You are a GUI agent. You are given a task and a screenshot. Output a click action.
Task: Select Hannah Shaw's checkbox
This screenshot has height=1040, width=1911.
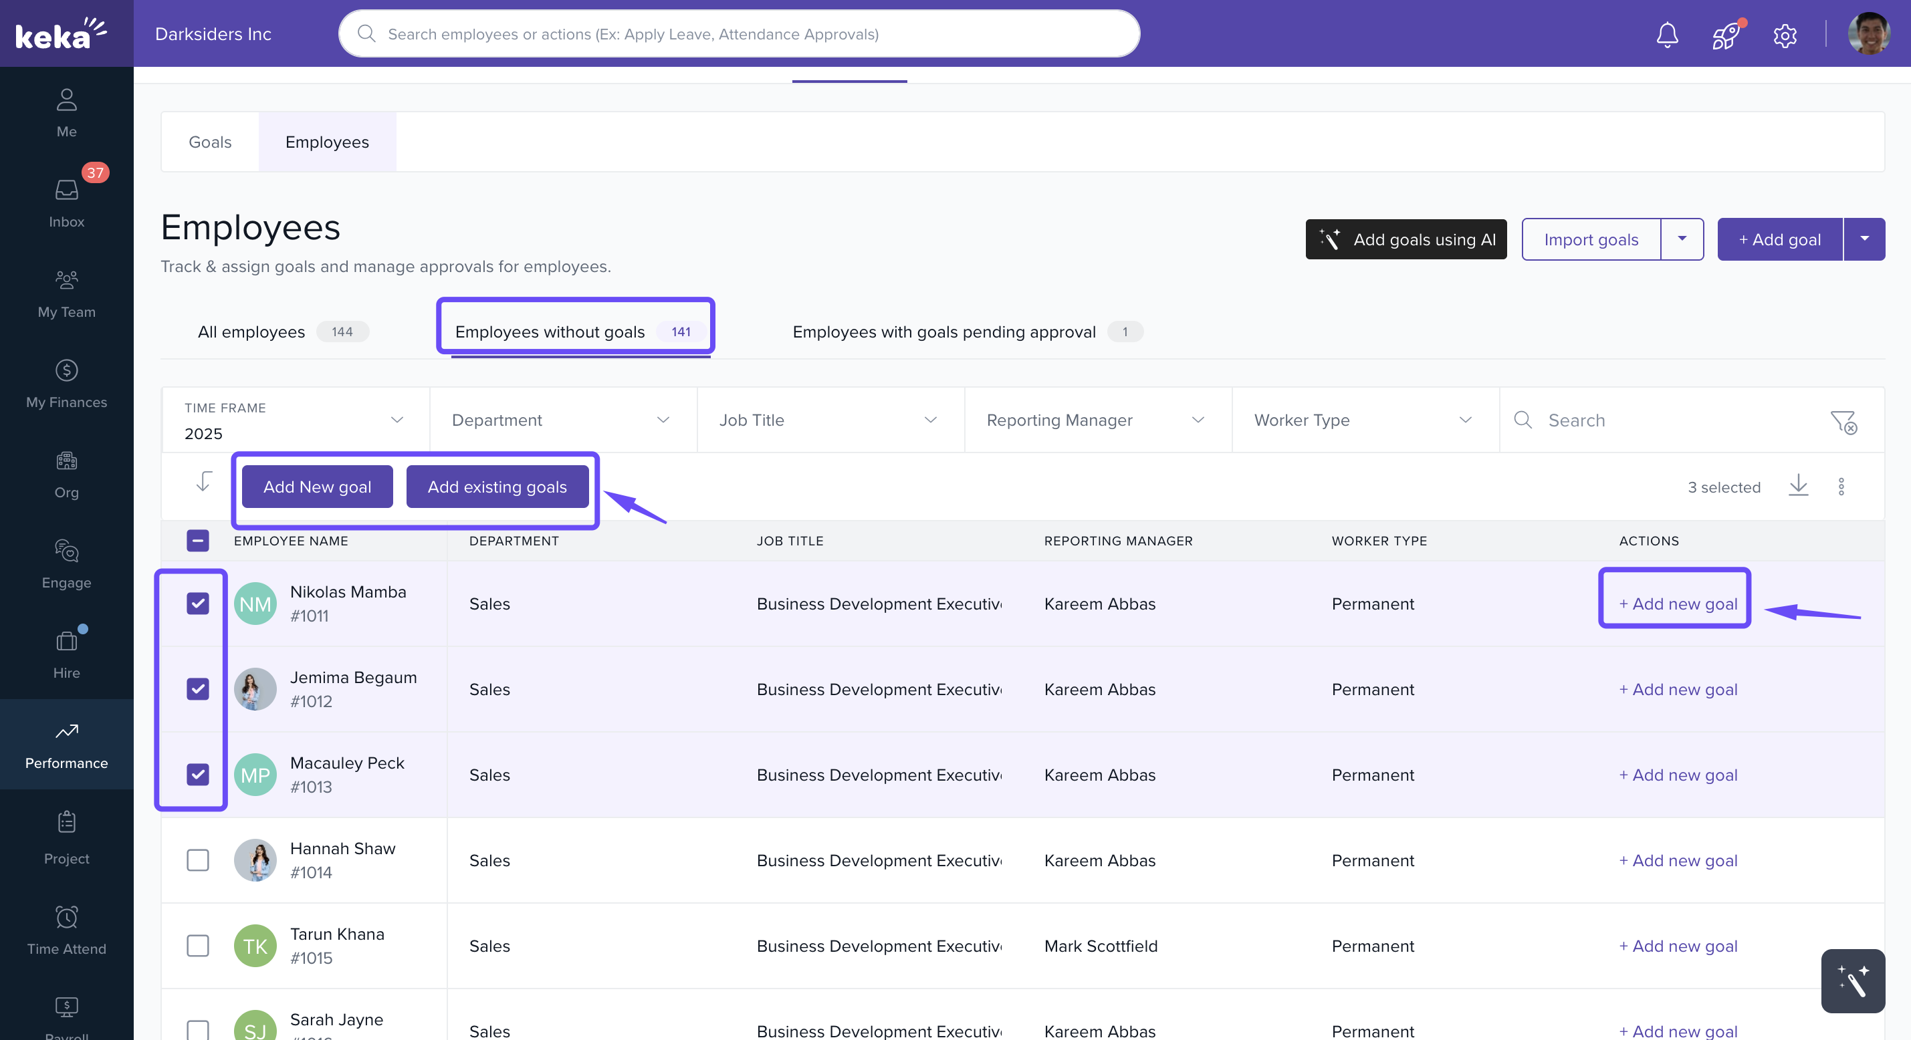click(x=197, y=860)
